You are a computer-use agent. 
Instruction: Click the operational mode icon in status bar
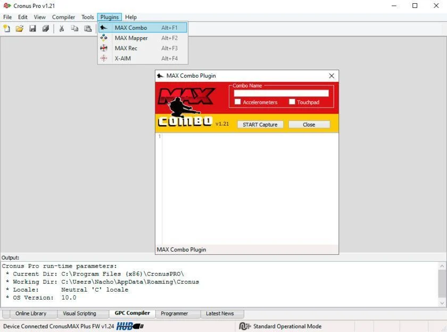(245, 326)
